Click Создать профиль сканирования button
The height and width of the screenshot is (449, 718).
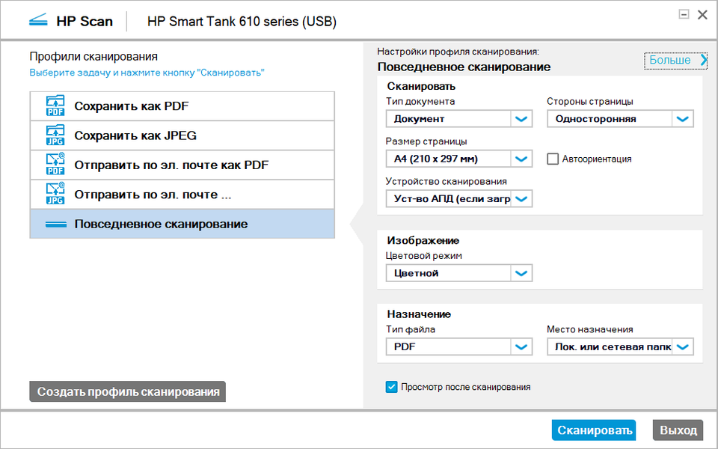[x=128, y=391]
